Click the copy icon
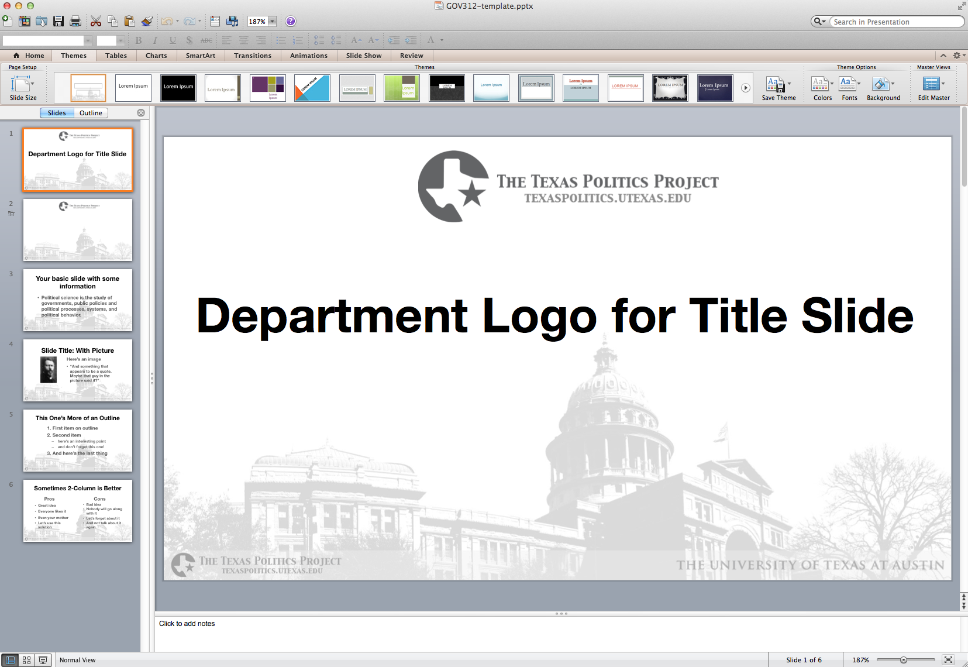Image resolution: width=968 pixels, height=667 pixels. tap(113, 22)
